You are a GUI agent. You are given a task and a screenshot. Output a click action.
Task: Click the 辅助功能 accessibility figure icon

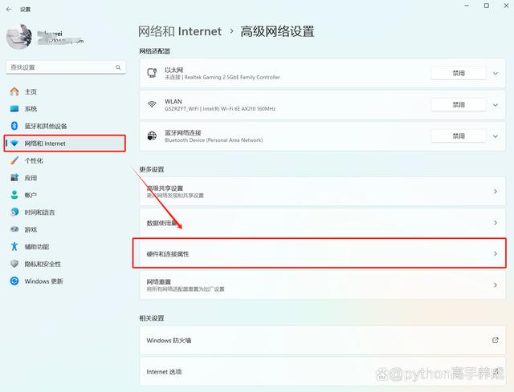click(14, 246)
